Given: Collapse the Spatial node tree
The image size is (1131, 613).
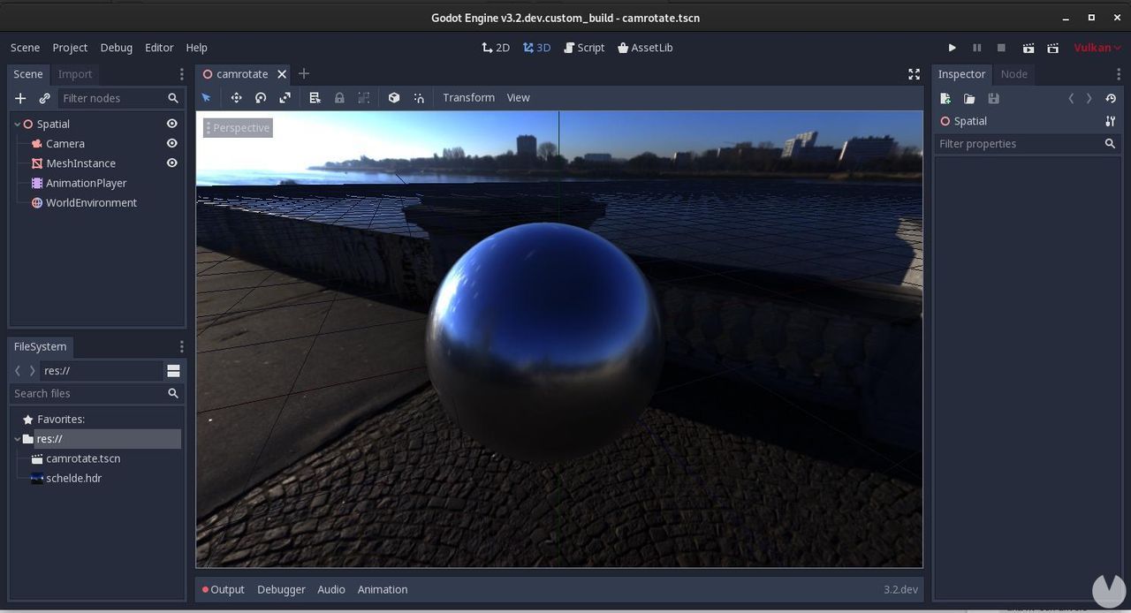Looking at the screenshot, I should click(17, 125).
